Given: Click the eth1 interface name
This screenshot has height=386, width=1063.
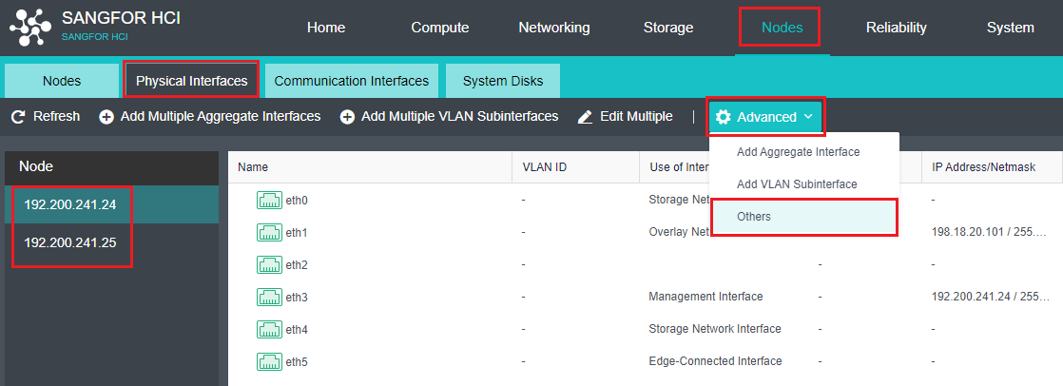Looking at the screenshot, I should pyautogui.click(x=297, y=233).
